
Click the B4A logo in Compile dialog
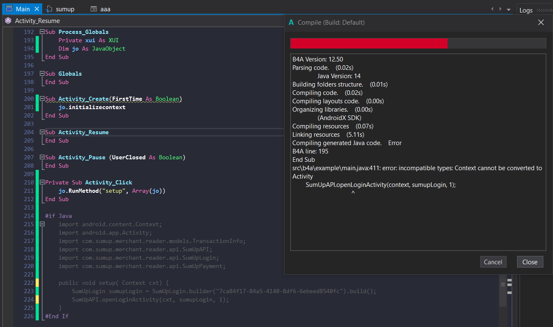tap(291, 23)
